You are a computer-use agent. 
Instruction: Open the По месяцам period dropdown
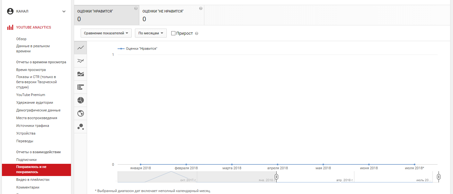point(151,33)
